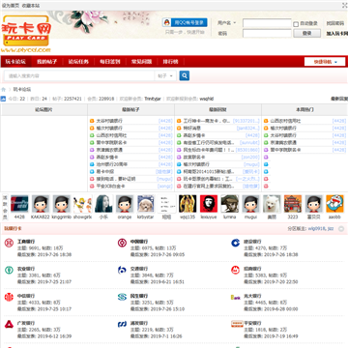
Task: Open 平安X8白金卡 post
Action: coord(110,186)
